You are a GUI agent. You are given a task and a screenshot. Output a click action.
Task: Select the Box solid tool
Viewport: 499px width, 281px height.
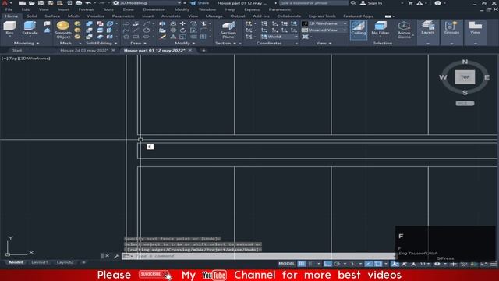pos(9,28)
